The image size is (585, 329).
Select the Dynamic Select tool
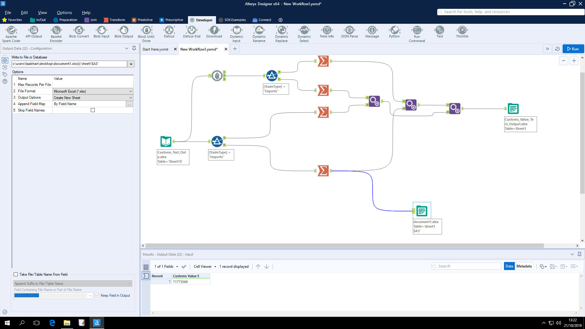click(x=304, y=34)
